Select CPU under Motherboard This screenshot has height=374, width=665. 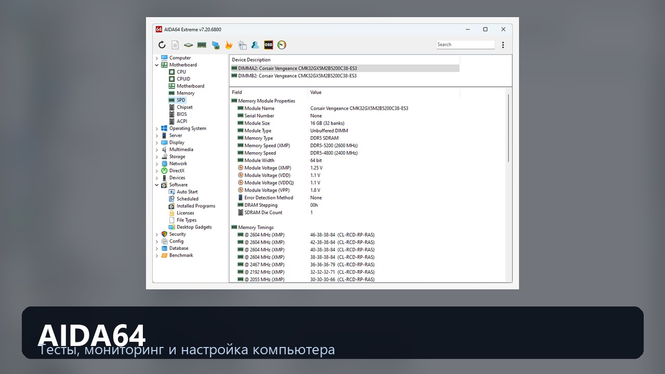click(177, 72)
